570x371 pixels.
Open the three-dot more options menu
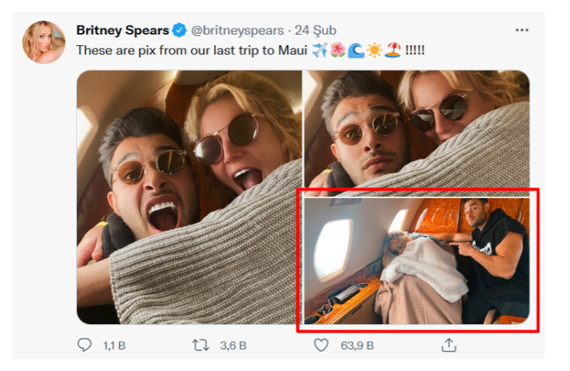coord(522,30)
